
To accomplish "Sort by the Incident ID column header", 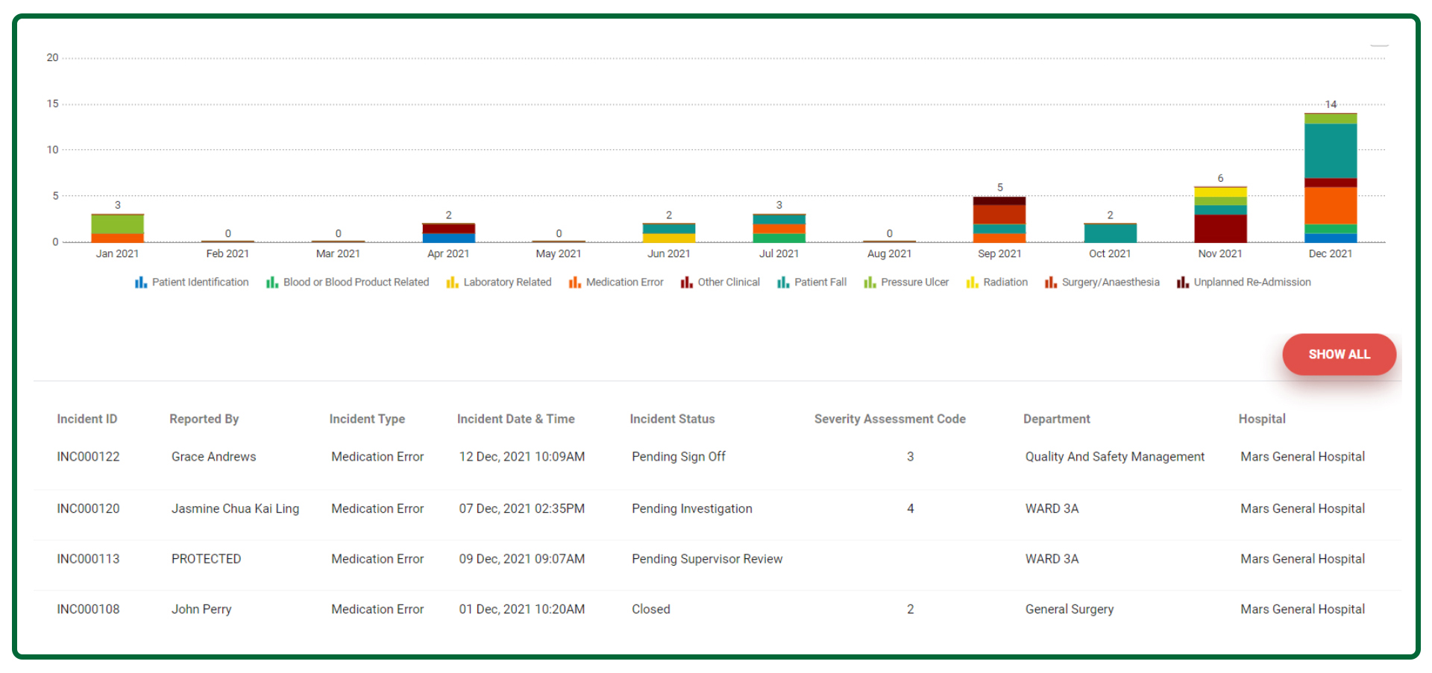I will [87, 419].
